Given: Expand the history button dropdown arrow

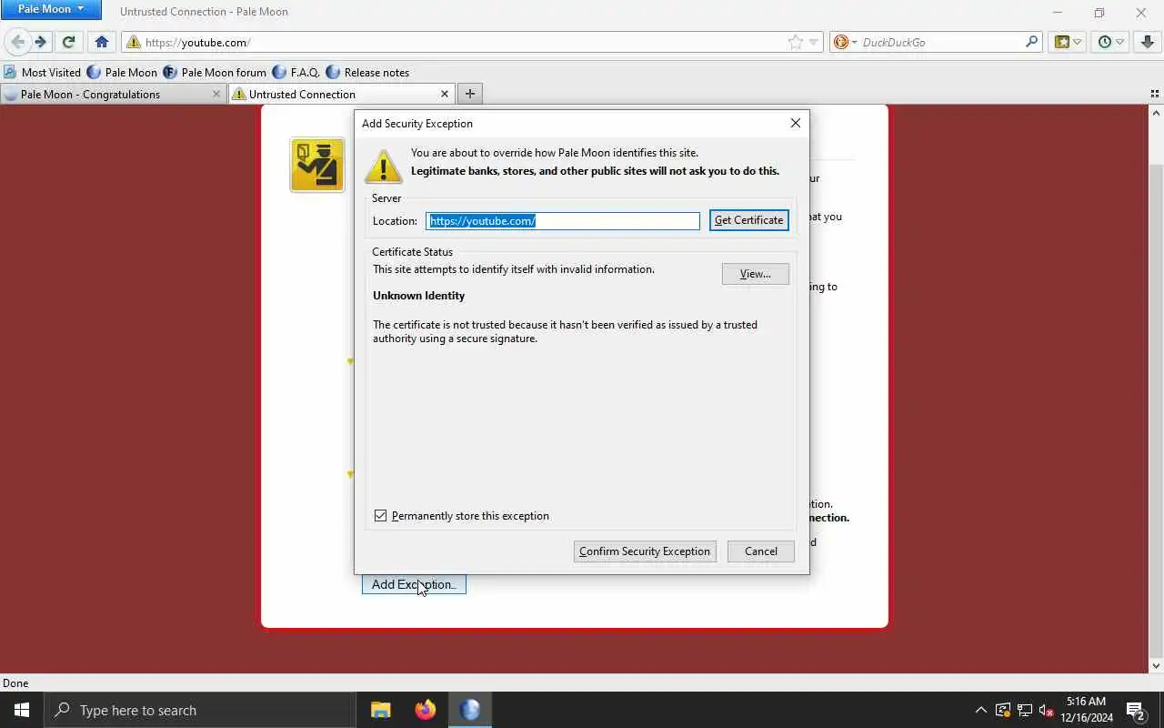Looking at the screenshot, I should 1120,42.
